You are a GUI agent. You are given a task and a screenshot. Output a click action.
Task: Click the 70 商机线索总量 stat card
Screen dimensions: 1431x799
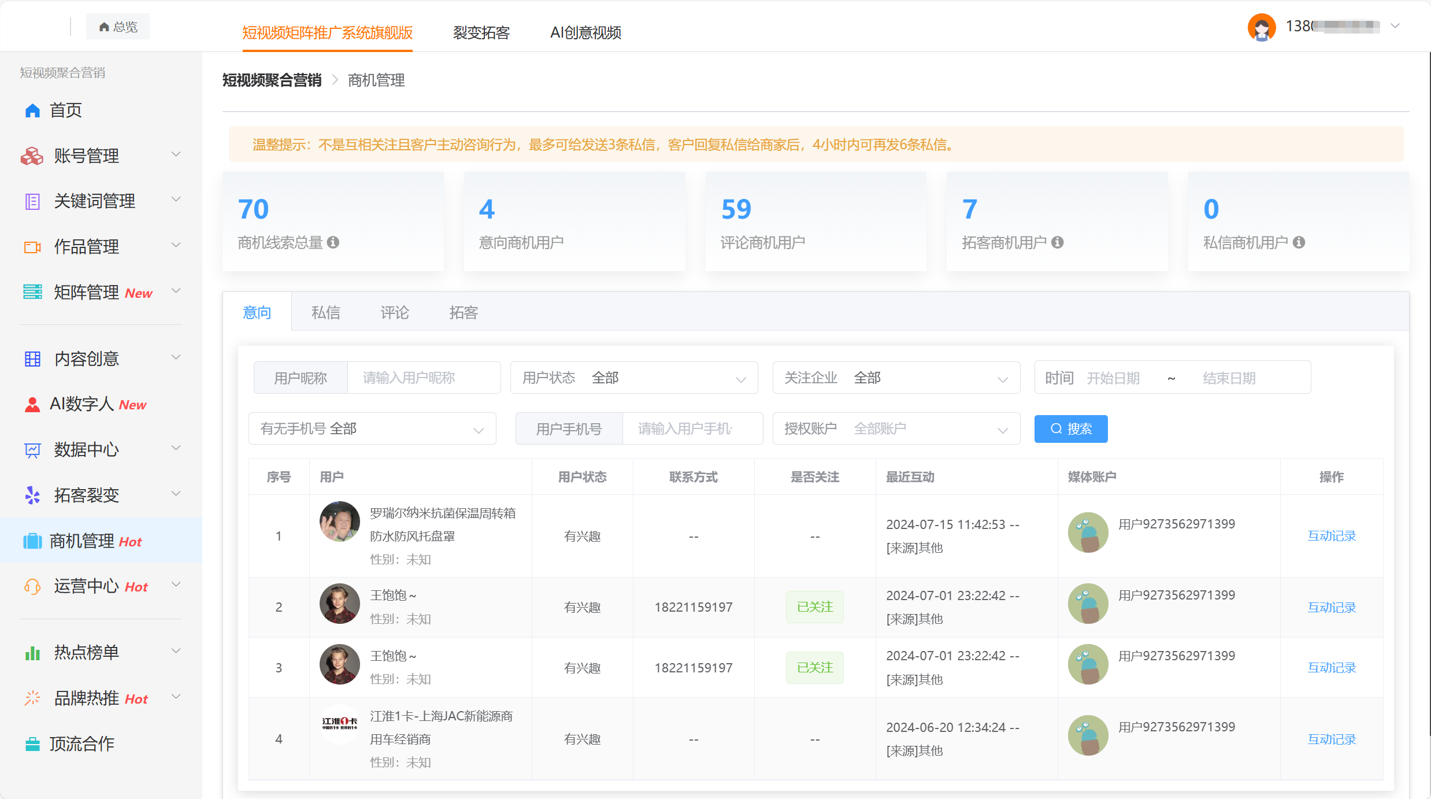(x=333, y=221)
